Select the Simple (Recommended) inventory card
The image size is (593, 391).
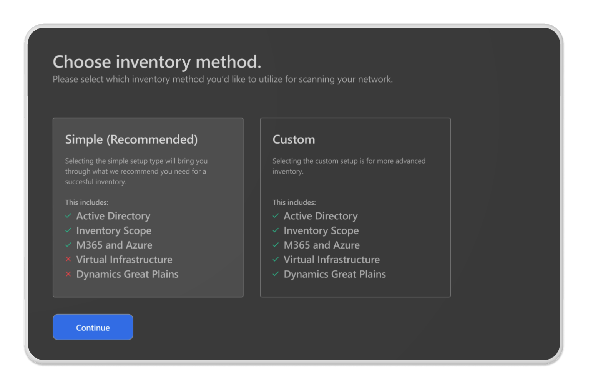coord(148,207)
